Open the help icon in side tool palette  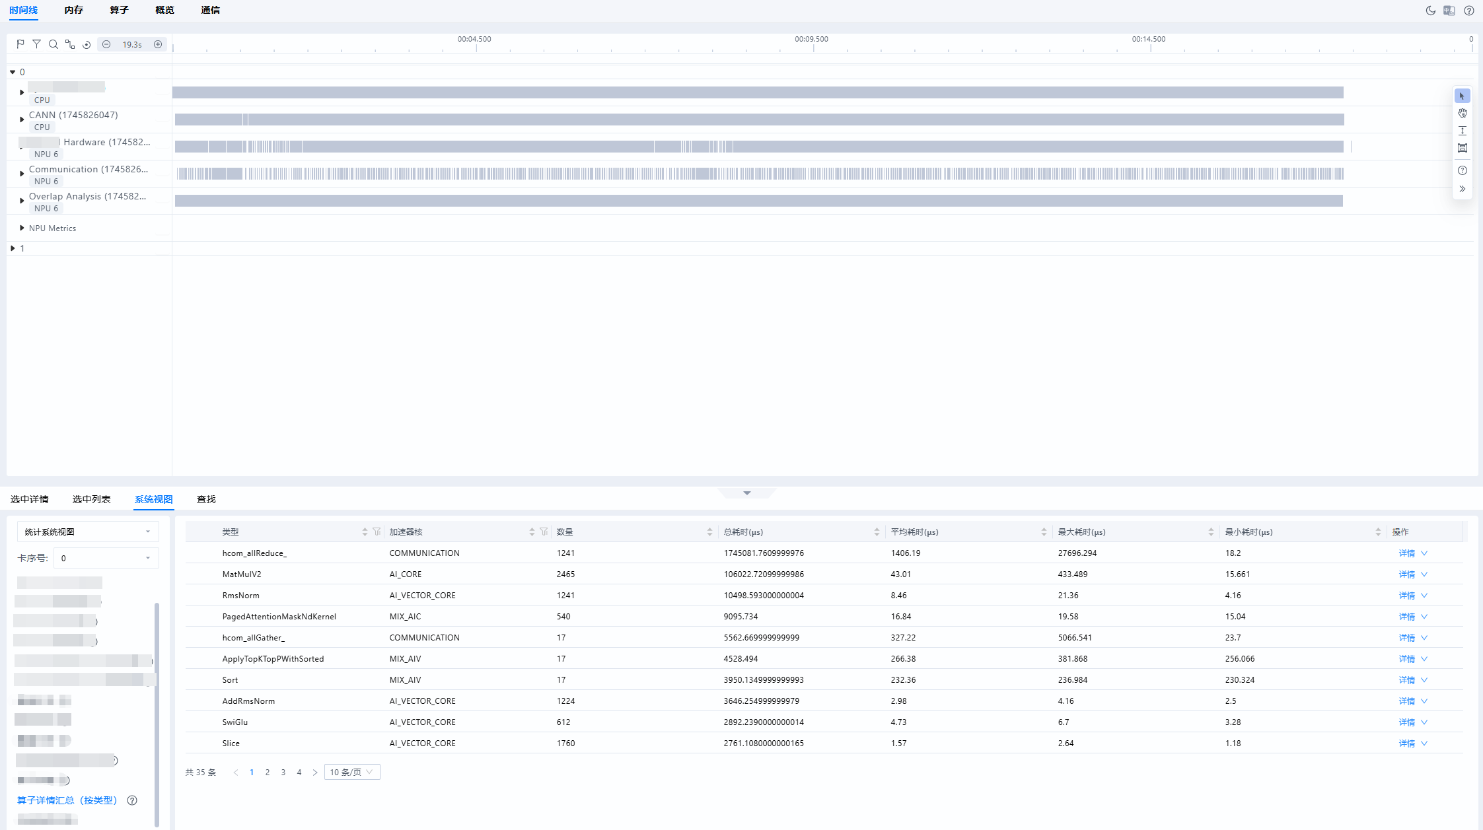1463,170
